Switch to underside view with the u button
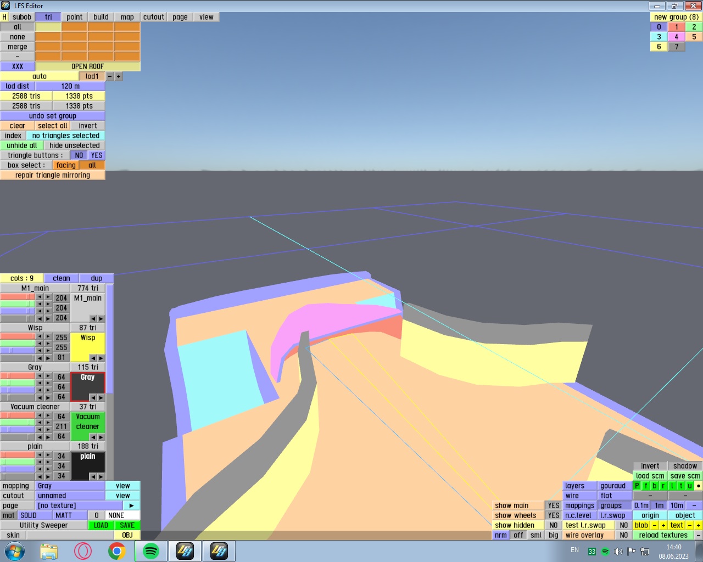The height and width of the screenshot is (562, 703). point(690,486)
